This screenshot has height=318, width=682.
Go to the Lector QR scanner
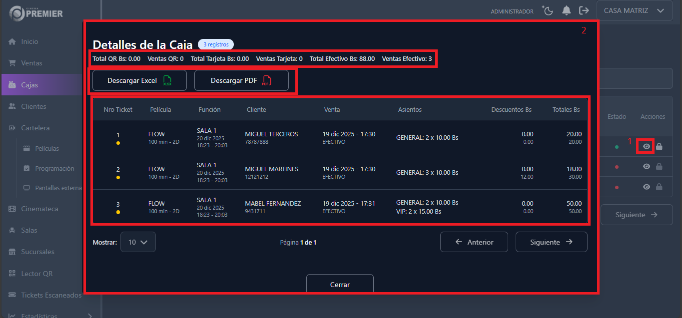[x=36, y=273]
